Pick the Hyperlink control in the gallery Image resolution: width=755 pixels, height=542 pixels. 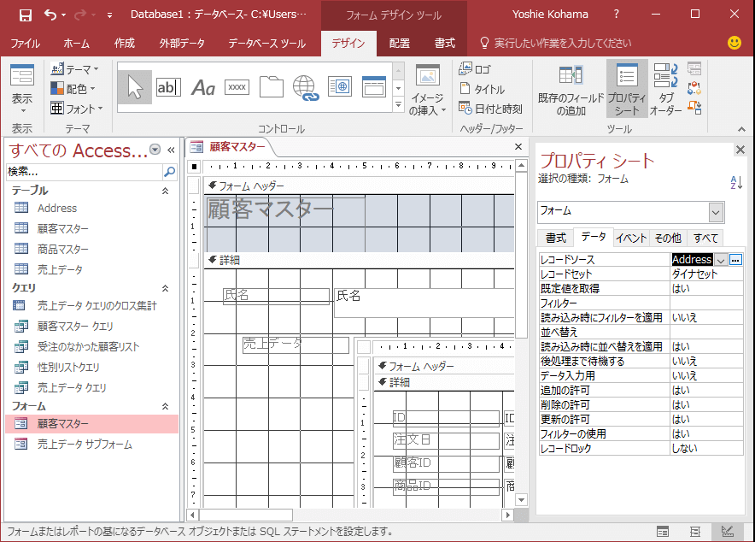pyautogui.click(x=305, y=86)
